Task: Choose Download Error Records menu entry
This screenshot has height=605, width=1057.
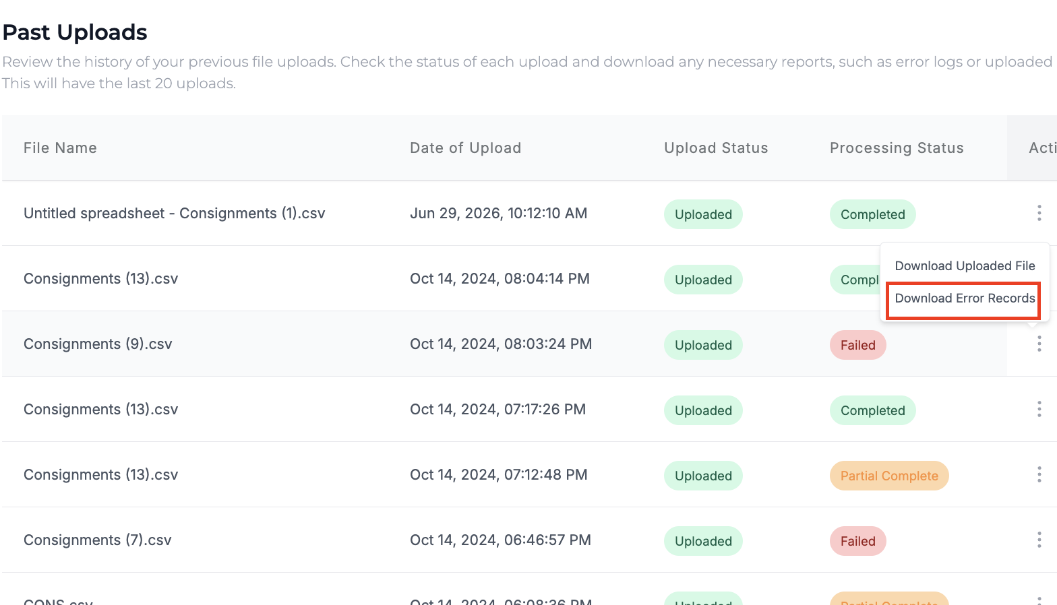Action: (965, 298)
